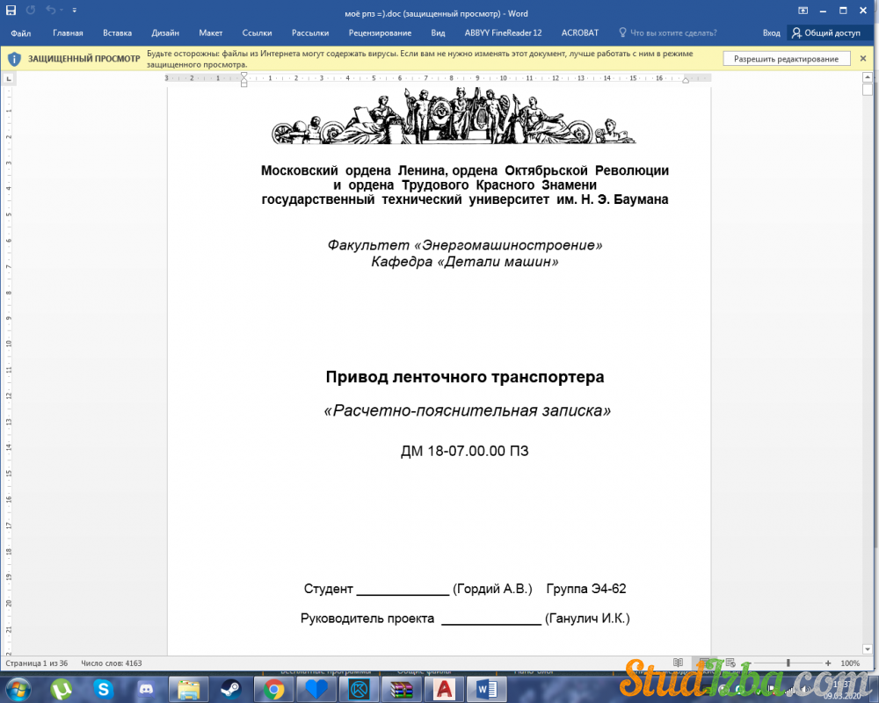The width and height of the screenshot is (879, 703).
Task: Open the Вид ribbon tab
Action: pyautogui.click(x=438, y=33)
